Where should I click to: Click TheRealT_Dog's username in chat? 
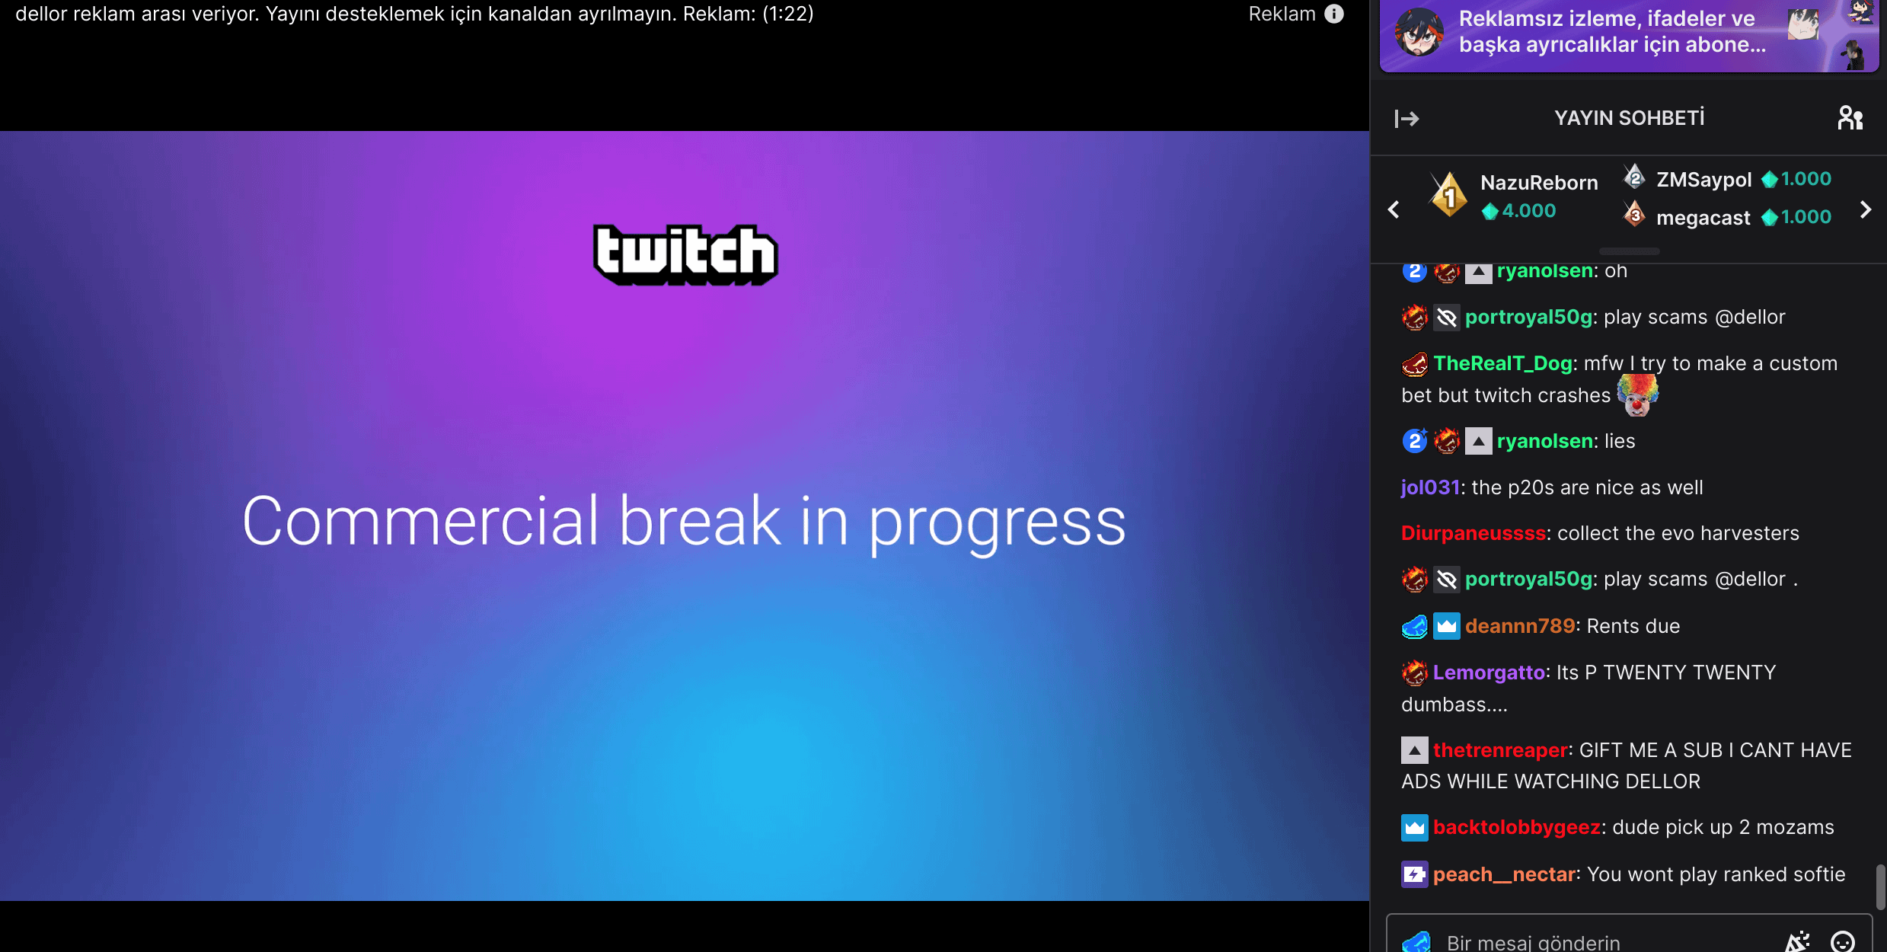pos(1503,363)
